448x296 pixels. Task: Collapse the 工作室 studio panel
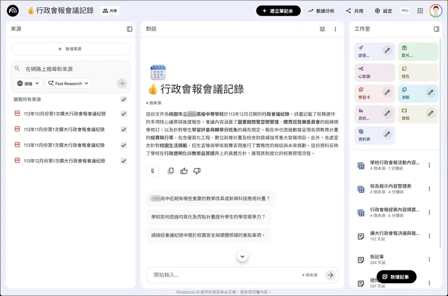pos(436,29)
